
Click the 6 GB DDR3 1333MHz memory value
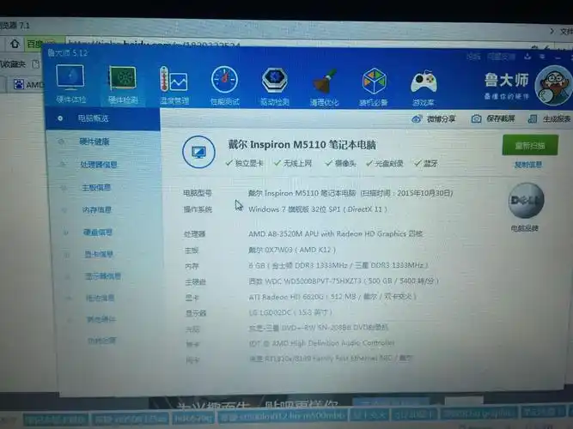(338, 265)
